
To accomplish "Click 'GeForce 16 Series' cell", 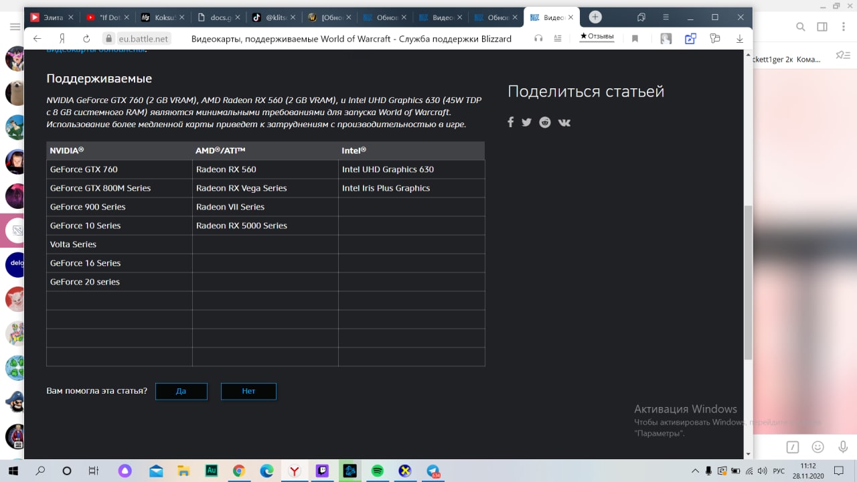I will 119,263.
